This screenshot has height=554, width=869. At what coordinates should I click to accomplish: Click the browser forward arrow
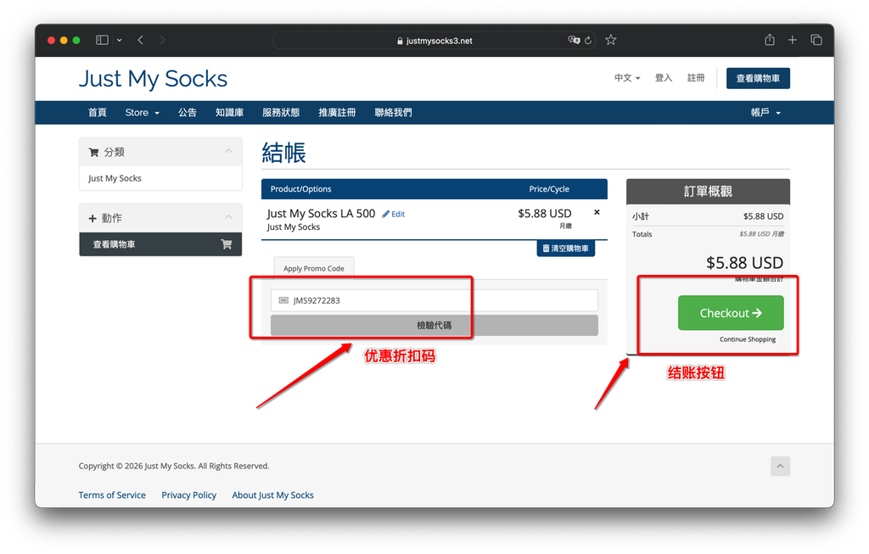[x=162, y=40]
